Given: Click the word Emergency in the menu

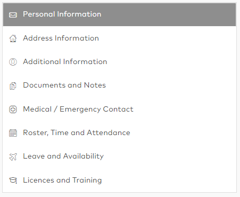Looking at the screenshot, I should click(80, 109).
